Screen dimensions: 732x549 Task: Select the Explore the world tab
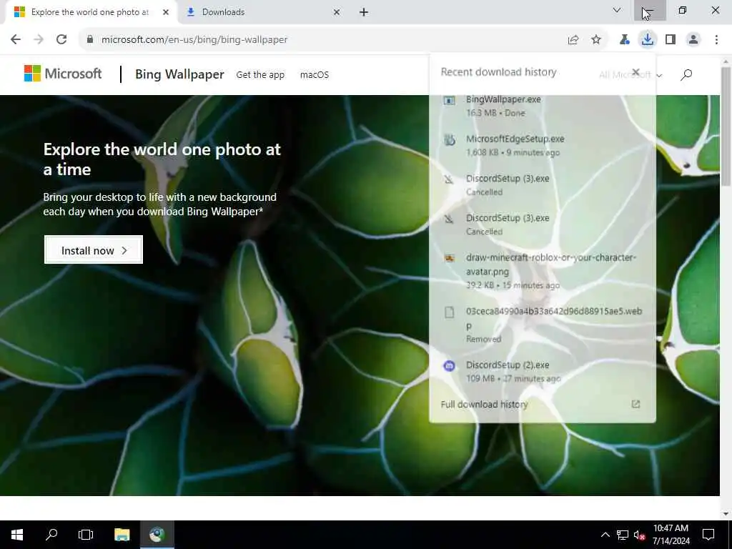click(91, 13)
